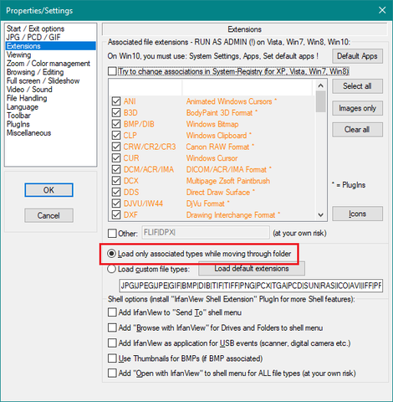Select the Multipage Zsoft Paintbrush description
Image resolution: width=393 pixels, height=402 pixels.
[228, 181]
